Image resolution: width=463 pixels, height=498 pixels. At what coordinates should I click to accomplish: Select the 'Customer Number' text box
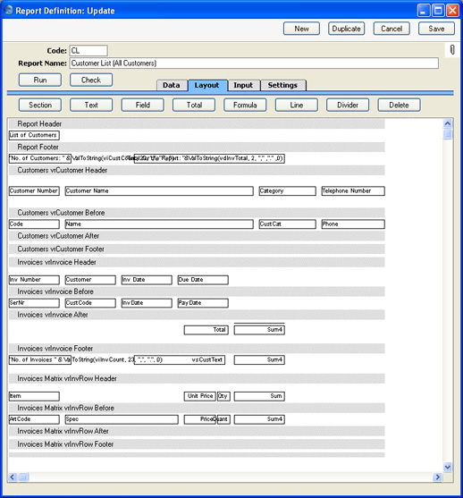click(34, 190)
